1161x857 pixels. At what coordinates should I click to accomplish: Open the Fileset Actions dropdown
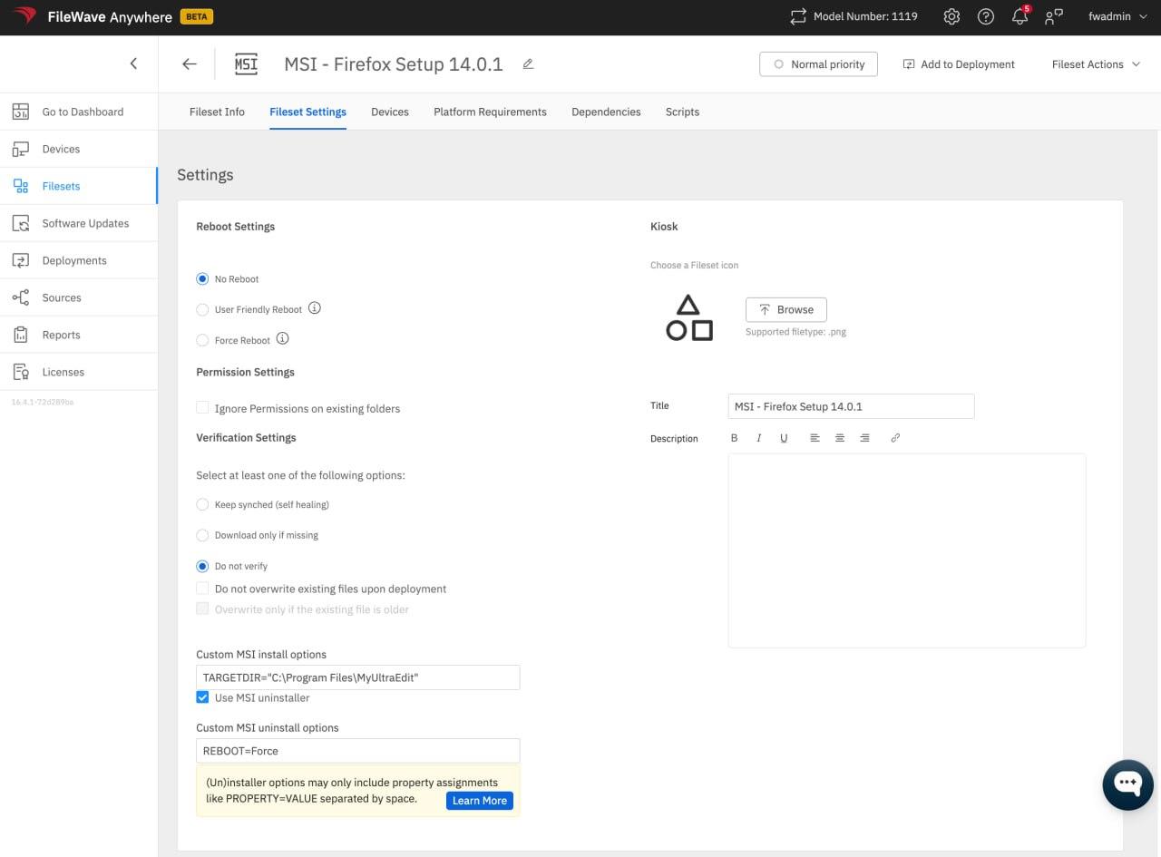(x=1096, y=64)
